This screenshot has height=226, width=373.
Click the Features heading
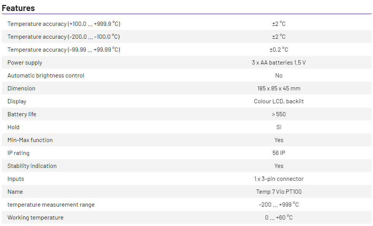18,8
